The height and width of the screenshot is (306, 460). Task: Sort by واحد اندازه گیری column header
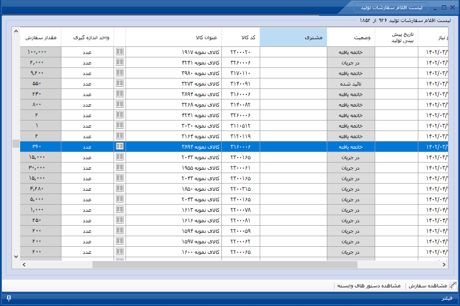[87, 37]
